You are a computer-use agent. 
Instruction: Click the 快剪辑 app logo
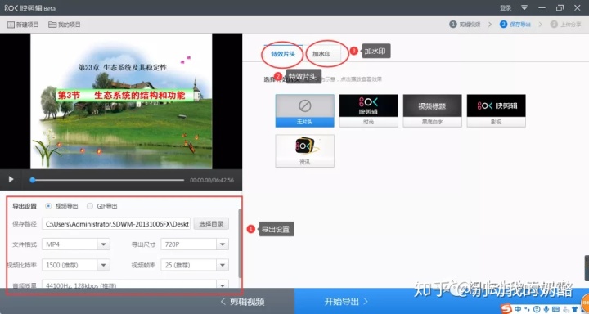[x=30, y=8]
